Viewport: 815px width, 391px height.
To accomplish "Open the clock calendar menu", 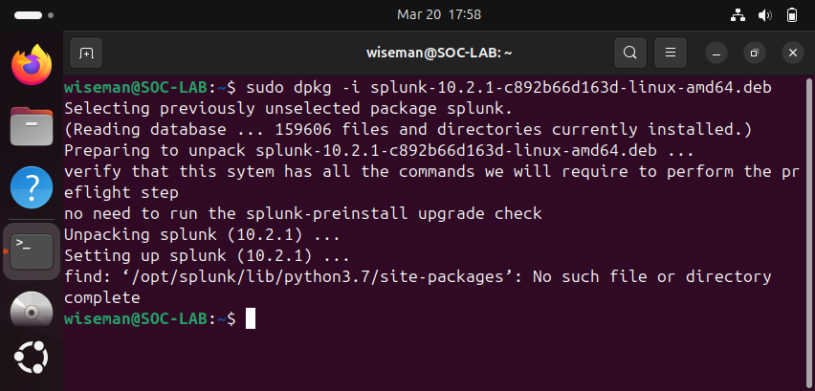I will point(438,14).
